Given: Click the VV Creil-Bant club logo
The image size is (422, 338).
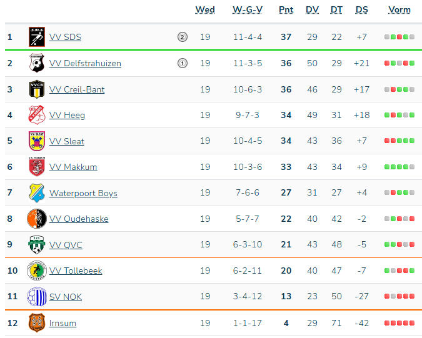Looking at the screenshot, I should tap(37, 89).
